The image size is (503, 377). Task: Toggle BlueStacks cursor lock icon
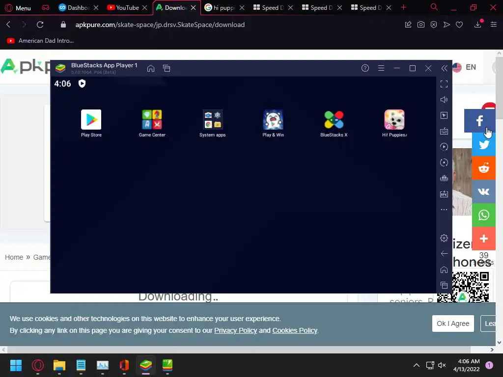[444, 115]
